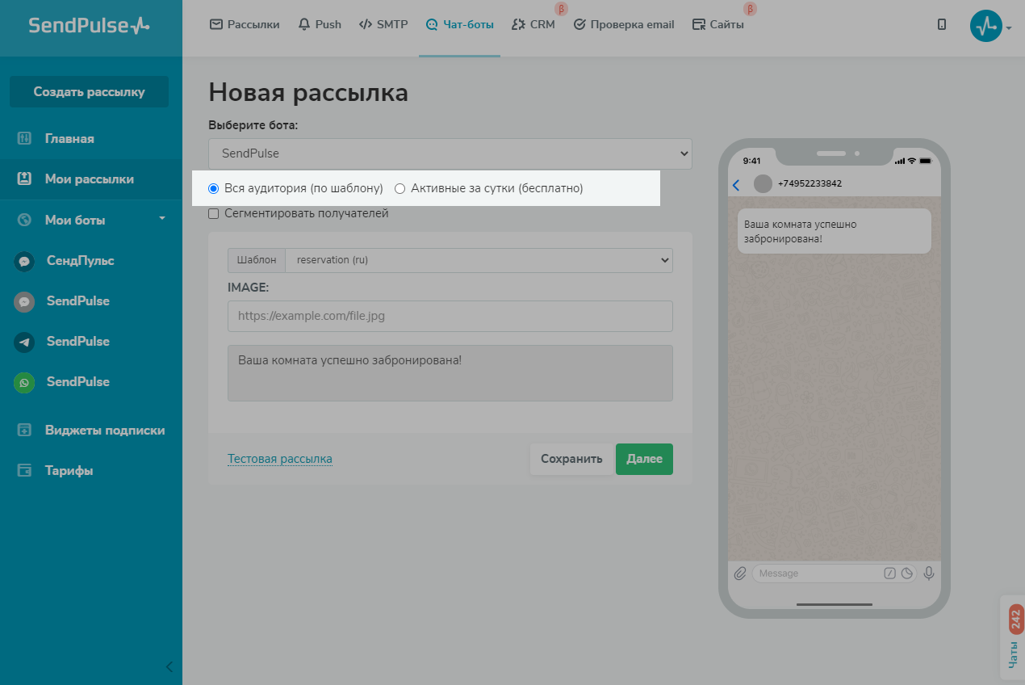Select "Вся аудитория (по шаблону)" radio option
Image resolution: width=1025 pixels, height=685 pixels.
tap(214, 188)
